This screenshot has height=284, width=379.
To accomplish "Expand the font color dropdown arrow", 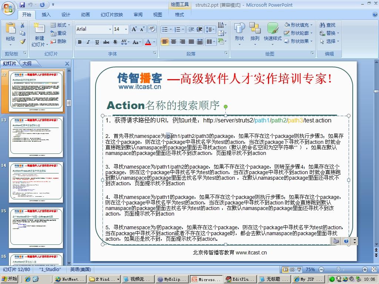I will click(x=154, y=42).
